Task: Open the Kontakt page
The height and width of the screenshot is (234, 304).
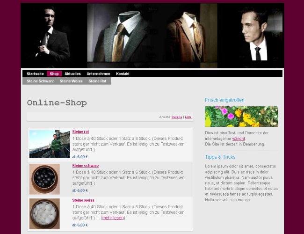Action: point(123,74)
